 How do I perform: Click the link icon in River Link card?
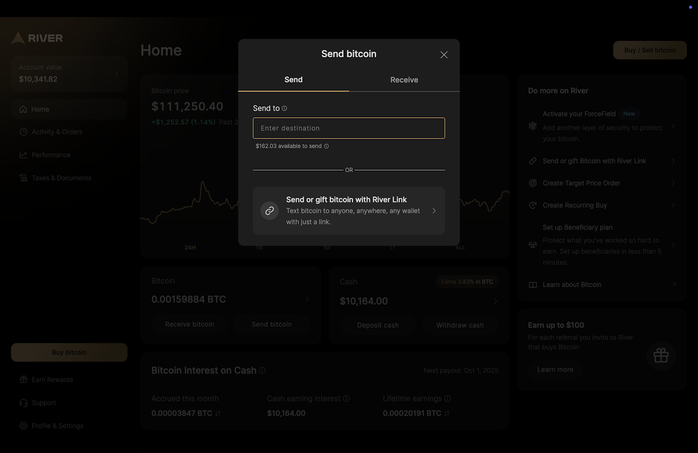[x=269, y=210]
